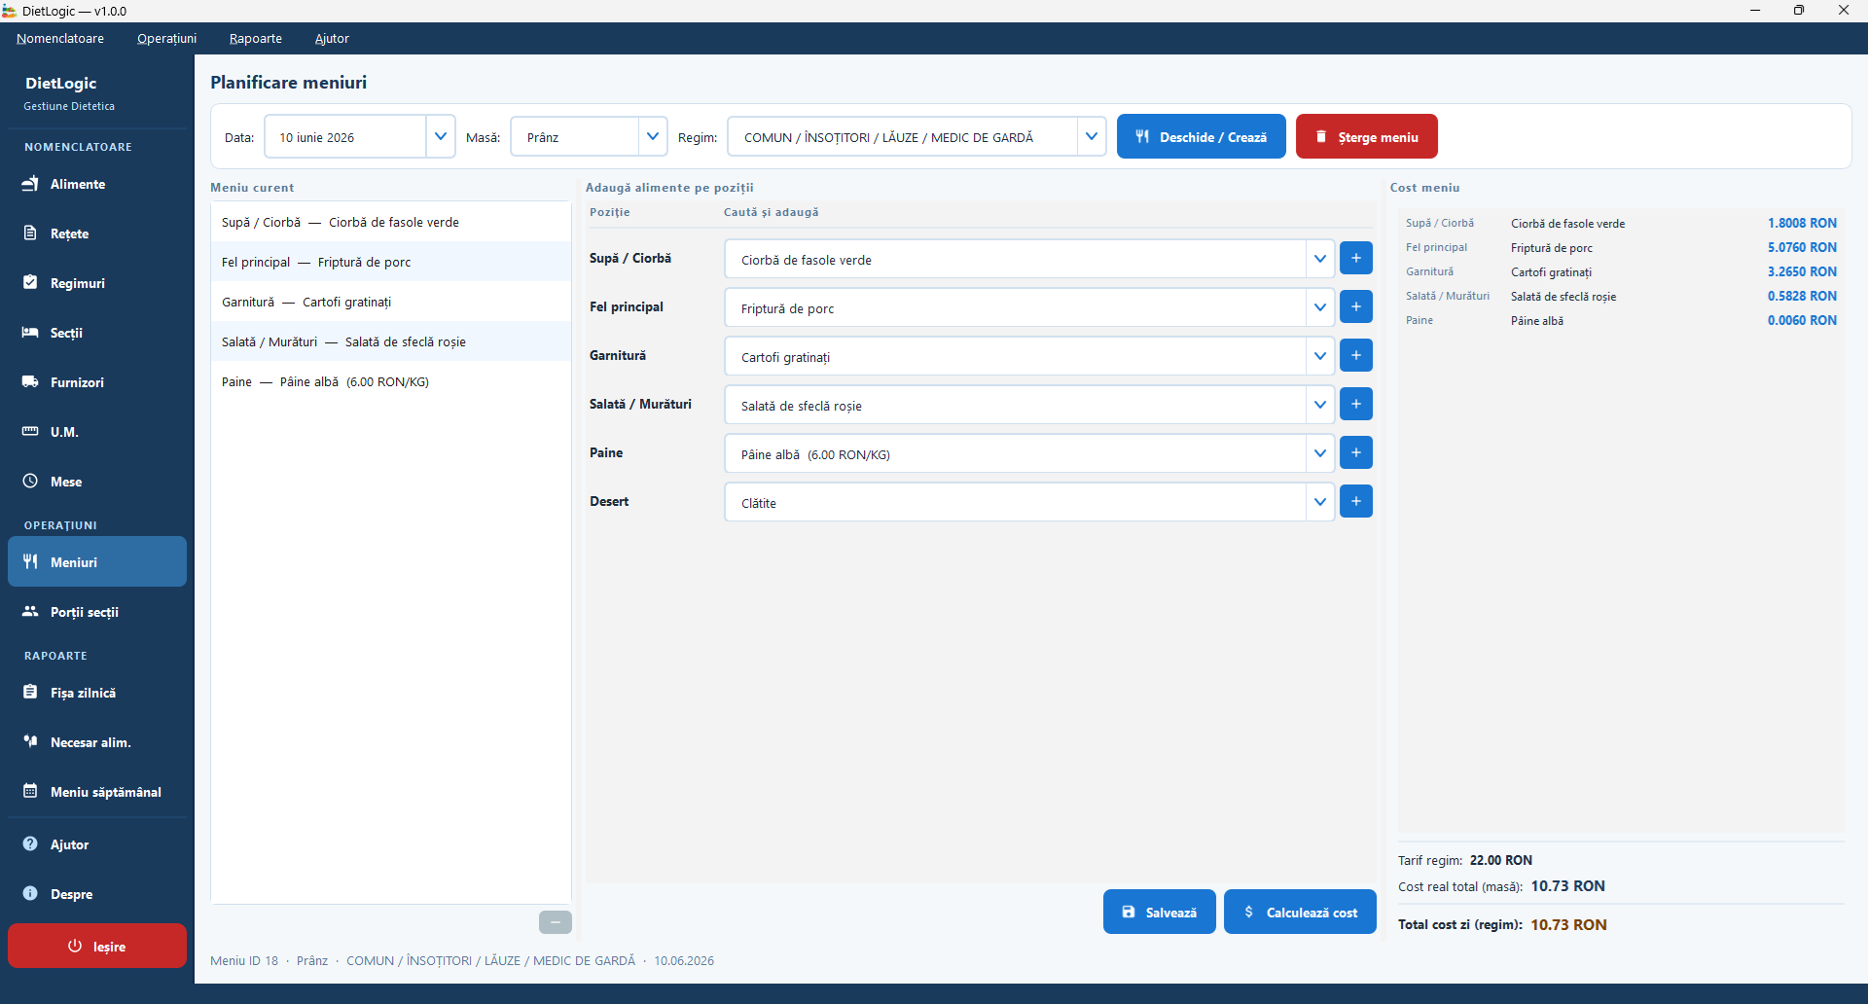Go to Regimuri section
Viewport: 1868px width, 1004px height.
pos(97,283)
